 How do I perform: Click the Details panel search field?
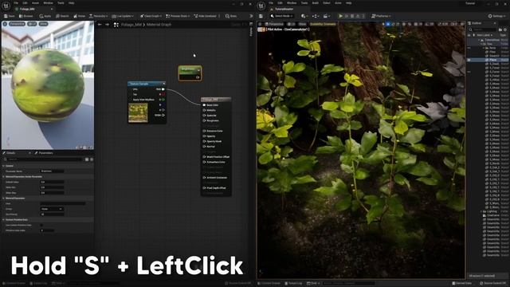[44, 159]
